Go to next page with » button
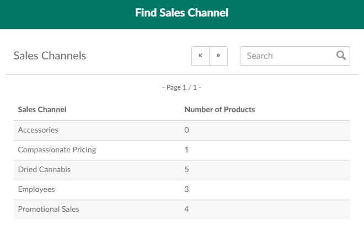 click(218, 56)
